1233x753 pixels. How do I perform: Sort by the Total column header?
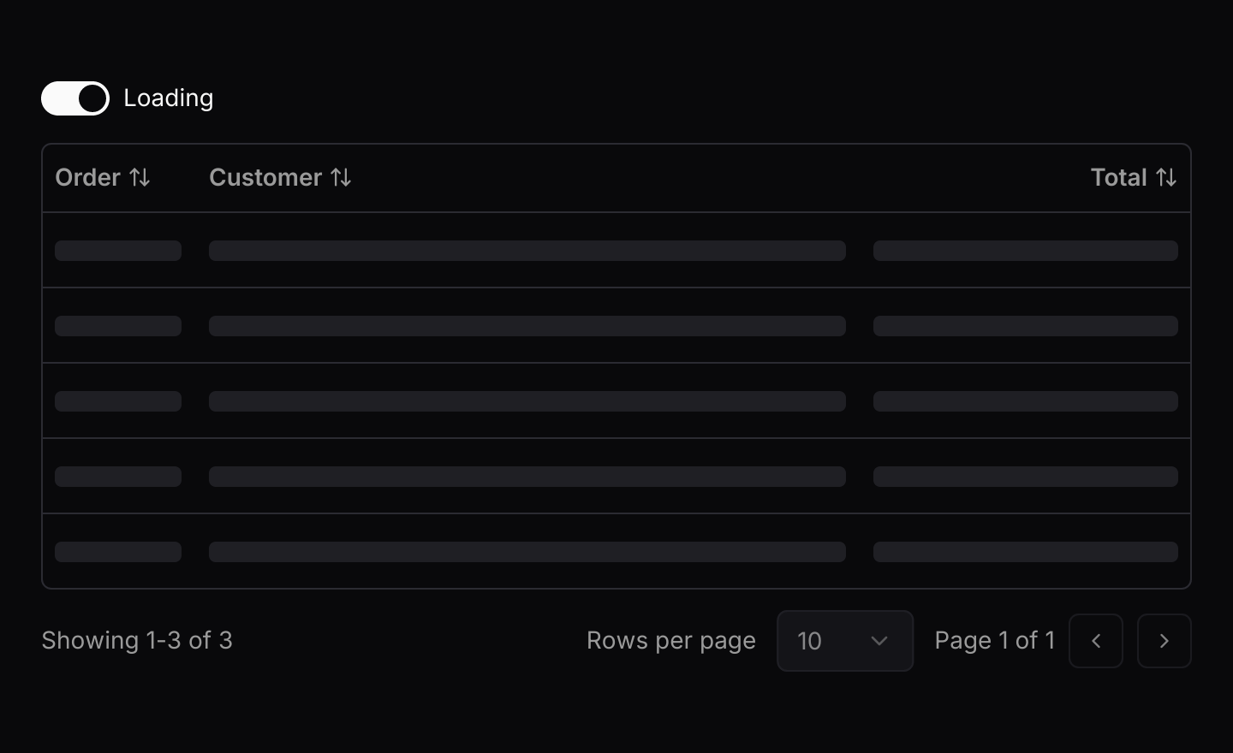tap(1134, 178)
